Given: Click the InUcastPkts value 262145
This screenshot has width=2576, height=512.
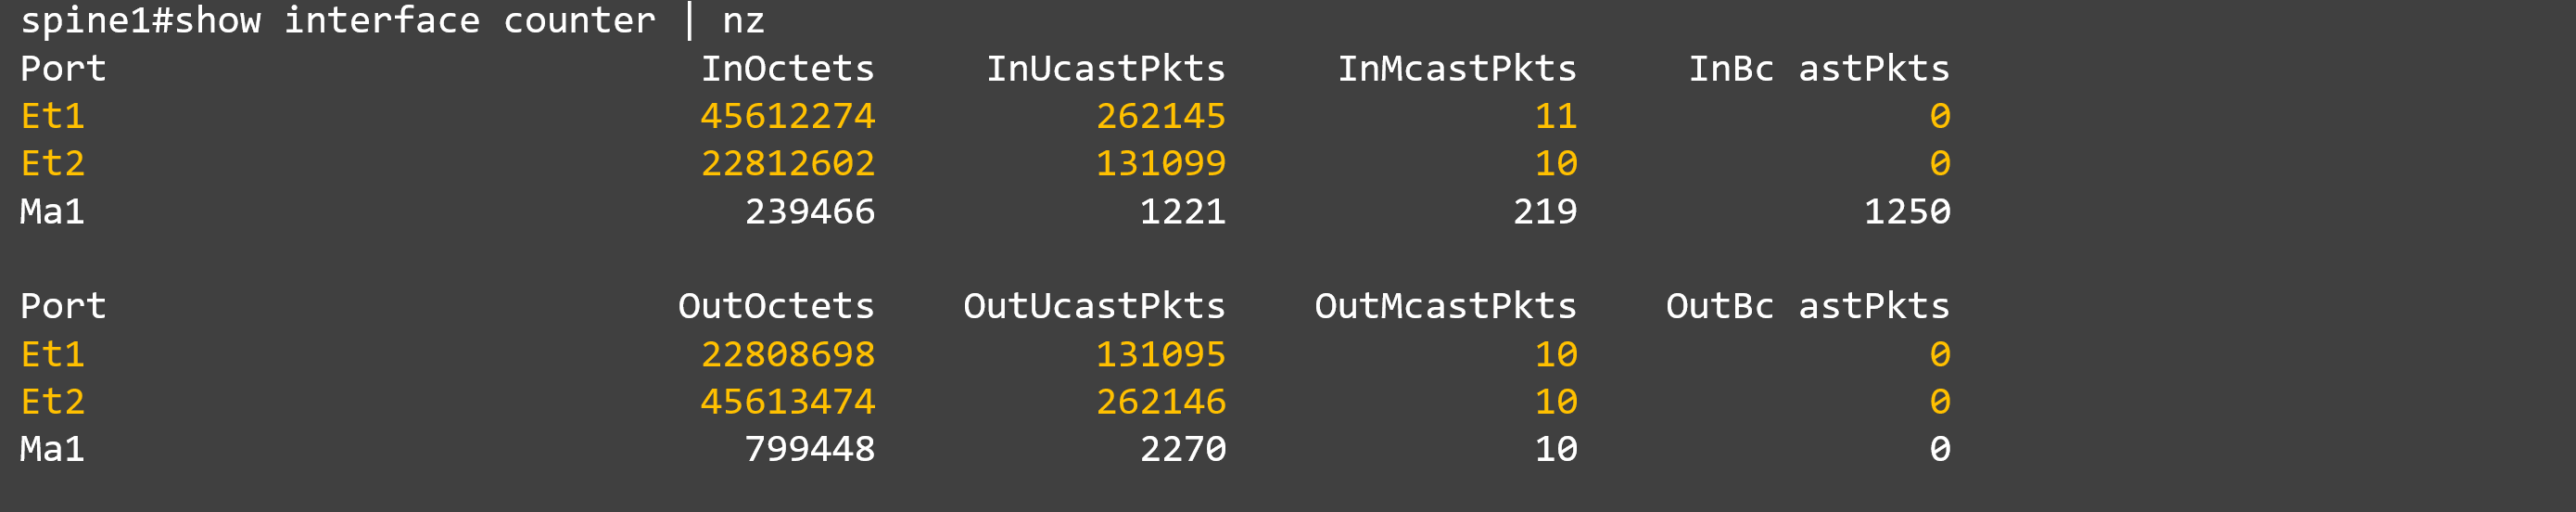Looking at the screenshot, I should 1160,117.
